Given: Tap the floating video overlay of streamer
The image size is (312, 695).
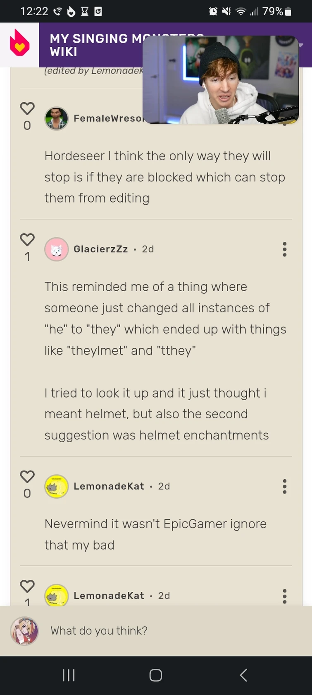Looking at the screenshot, I should (x=220, y=80).
